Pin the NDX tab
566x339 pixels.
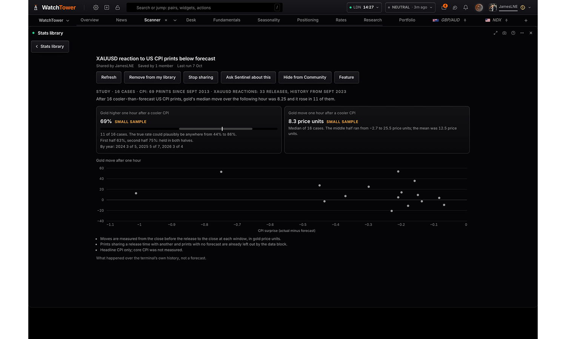point(506,20)
